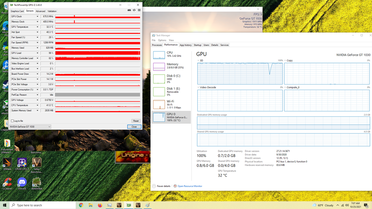Viewport: 372px width, 209px height.
Task: Click the Cloudy weather widget in the tray
Action: tap(323, 205)
